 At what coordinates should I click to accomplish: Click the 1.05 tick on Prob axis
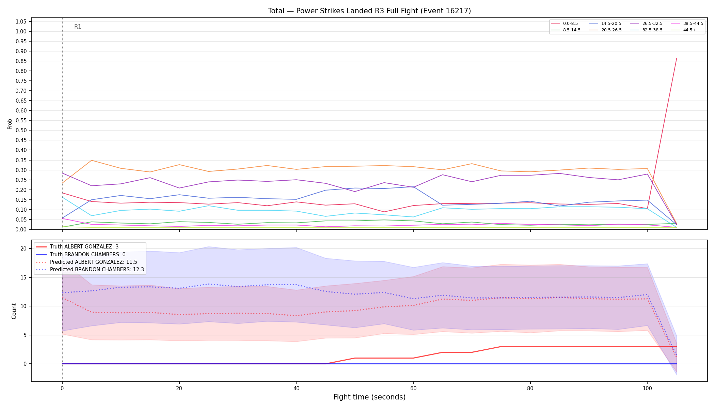21,21
